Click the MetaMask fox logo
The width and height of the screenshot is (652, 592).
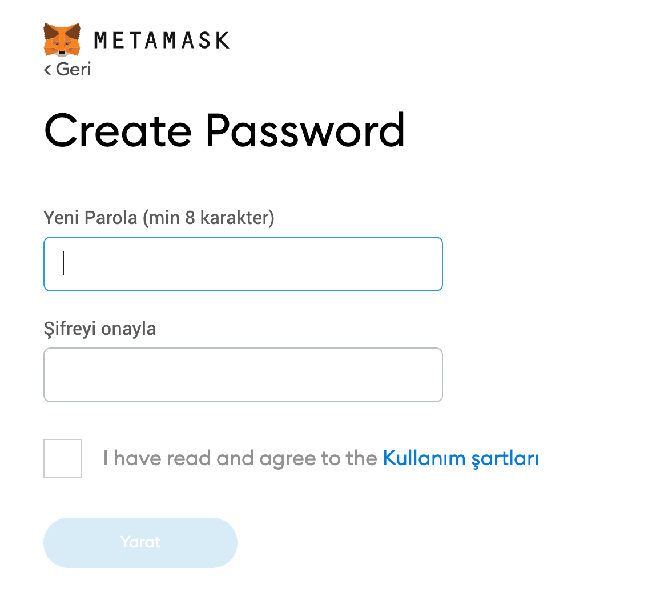point(62,40)
